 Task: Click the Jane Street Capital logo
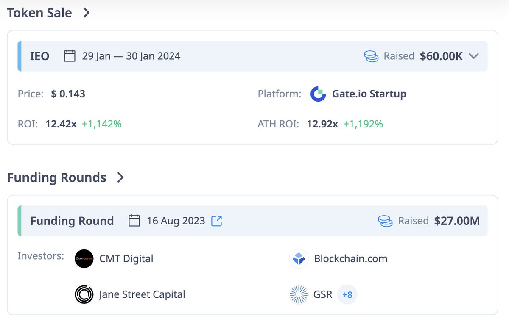coord(84,294)
